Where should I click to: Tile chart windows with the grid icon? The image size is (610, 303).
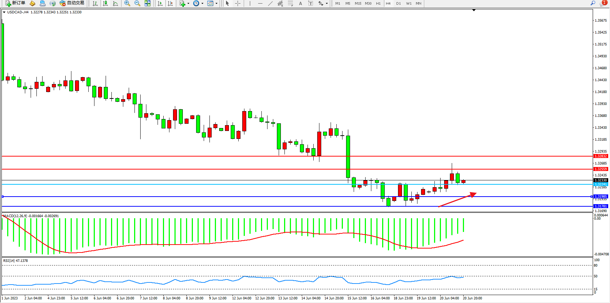147,3
